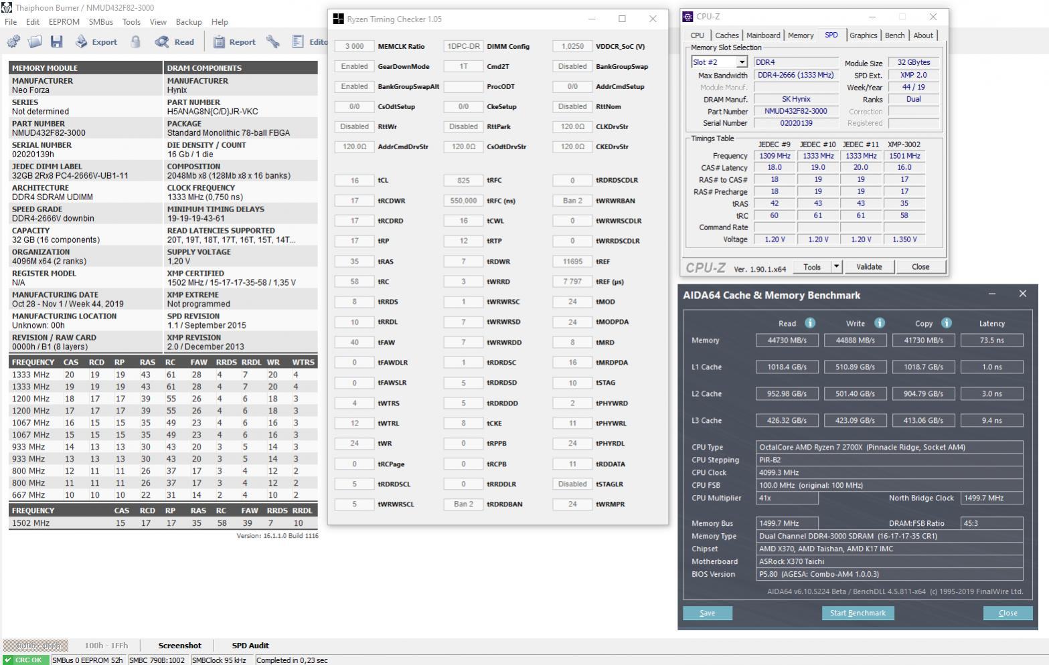Click Start Benchmark in AIDA64
Viewport: 1049px width, 665px height.
858,613
